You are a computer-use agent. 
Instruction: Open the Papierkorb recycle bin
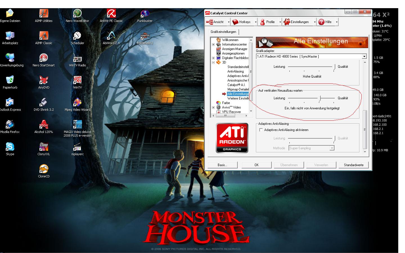[10, 80]
